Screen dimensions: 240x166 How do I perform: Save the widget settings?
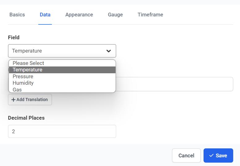[x=218, y=155]
